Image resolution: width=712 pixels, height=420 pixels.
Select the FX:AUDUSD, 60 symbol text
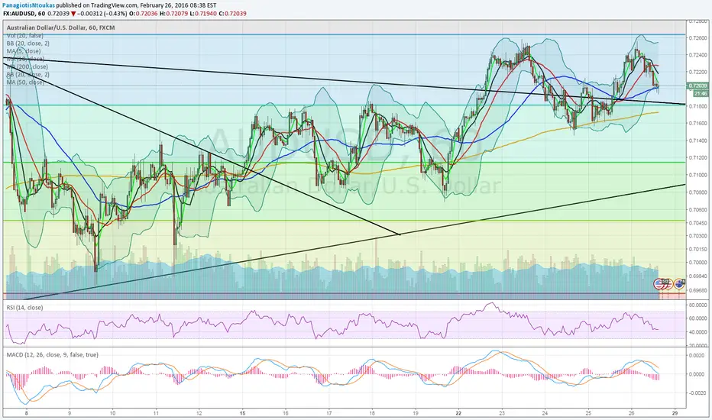(x=24, y=14)
